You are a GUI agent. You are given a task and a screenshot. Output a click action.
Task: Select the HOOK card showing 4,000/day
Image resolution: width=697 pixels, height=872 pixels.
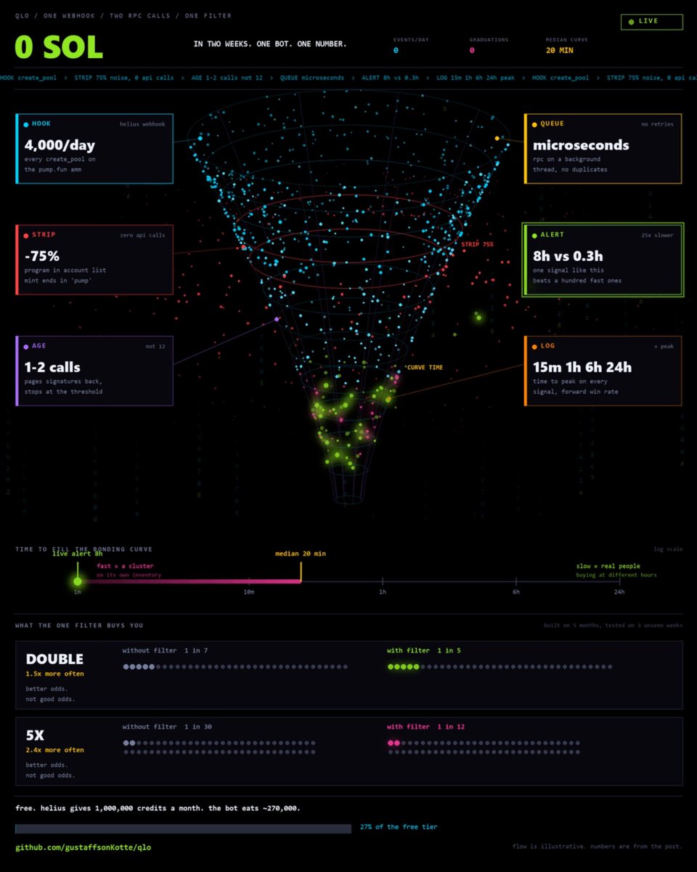(x=94, y=148)
